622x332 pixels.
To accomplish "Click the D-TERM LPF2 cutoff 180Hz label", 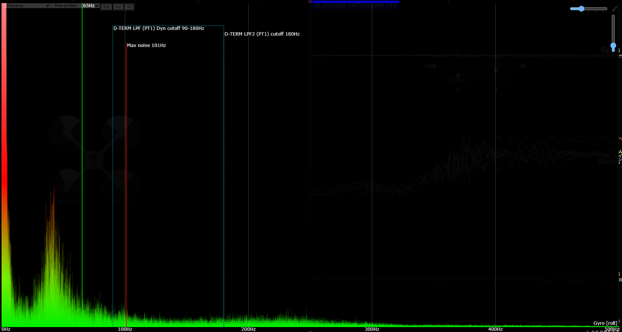I will (262, 34).
